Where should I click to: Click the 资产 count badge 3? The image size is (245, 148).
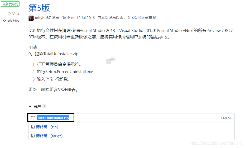coord(44,106)
